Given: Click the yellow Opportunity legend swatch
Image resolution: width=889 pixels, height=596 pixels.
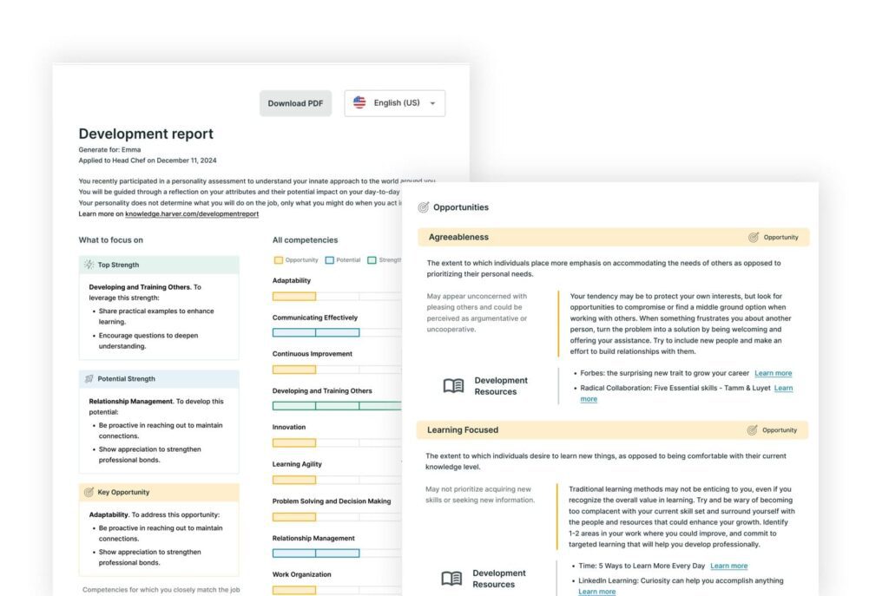Looking at the screenshot, I should pos(278,259).
